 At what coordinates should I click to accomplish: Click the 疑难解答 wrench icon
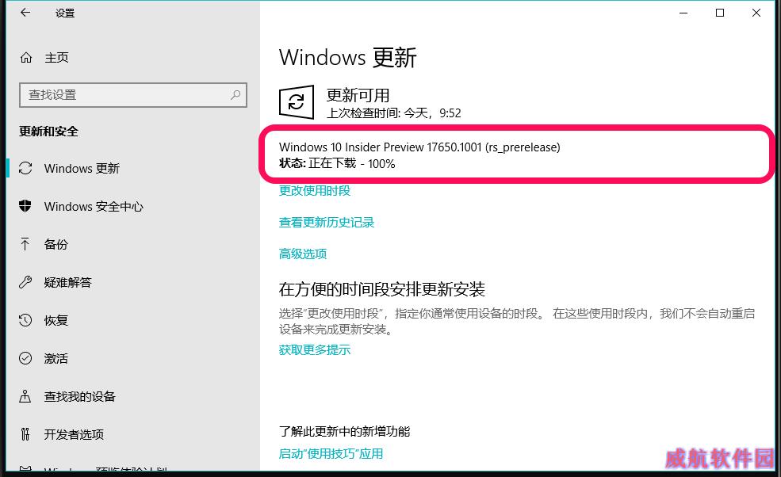click(25, 282)
